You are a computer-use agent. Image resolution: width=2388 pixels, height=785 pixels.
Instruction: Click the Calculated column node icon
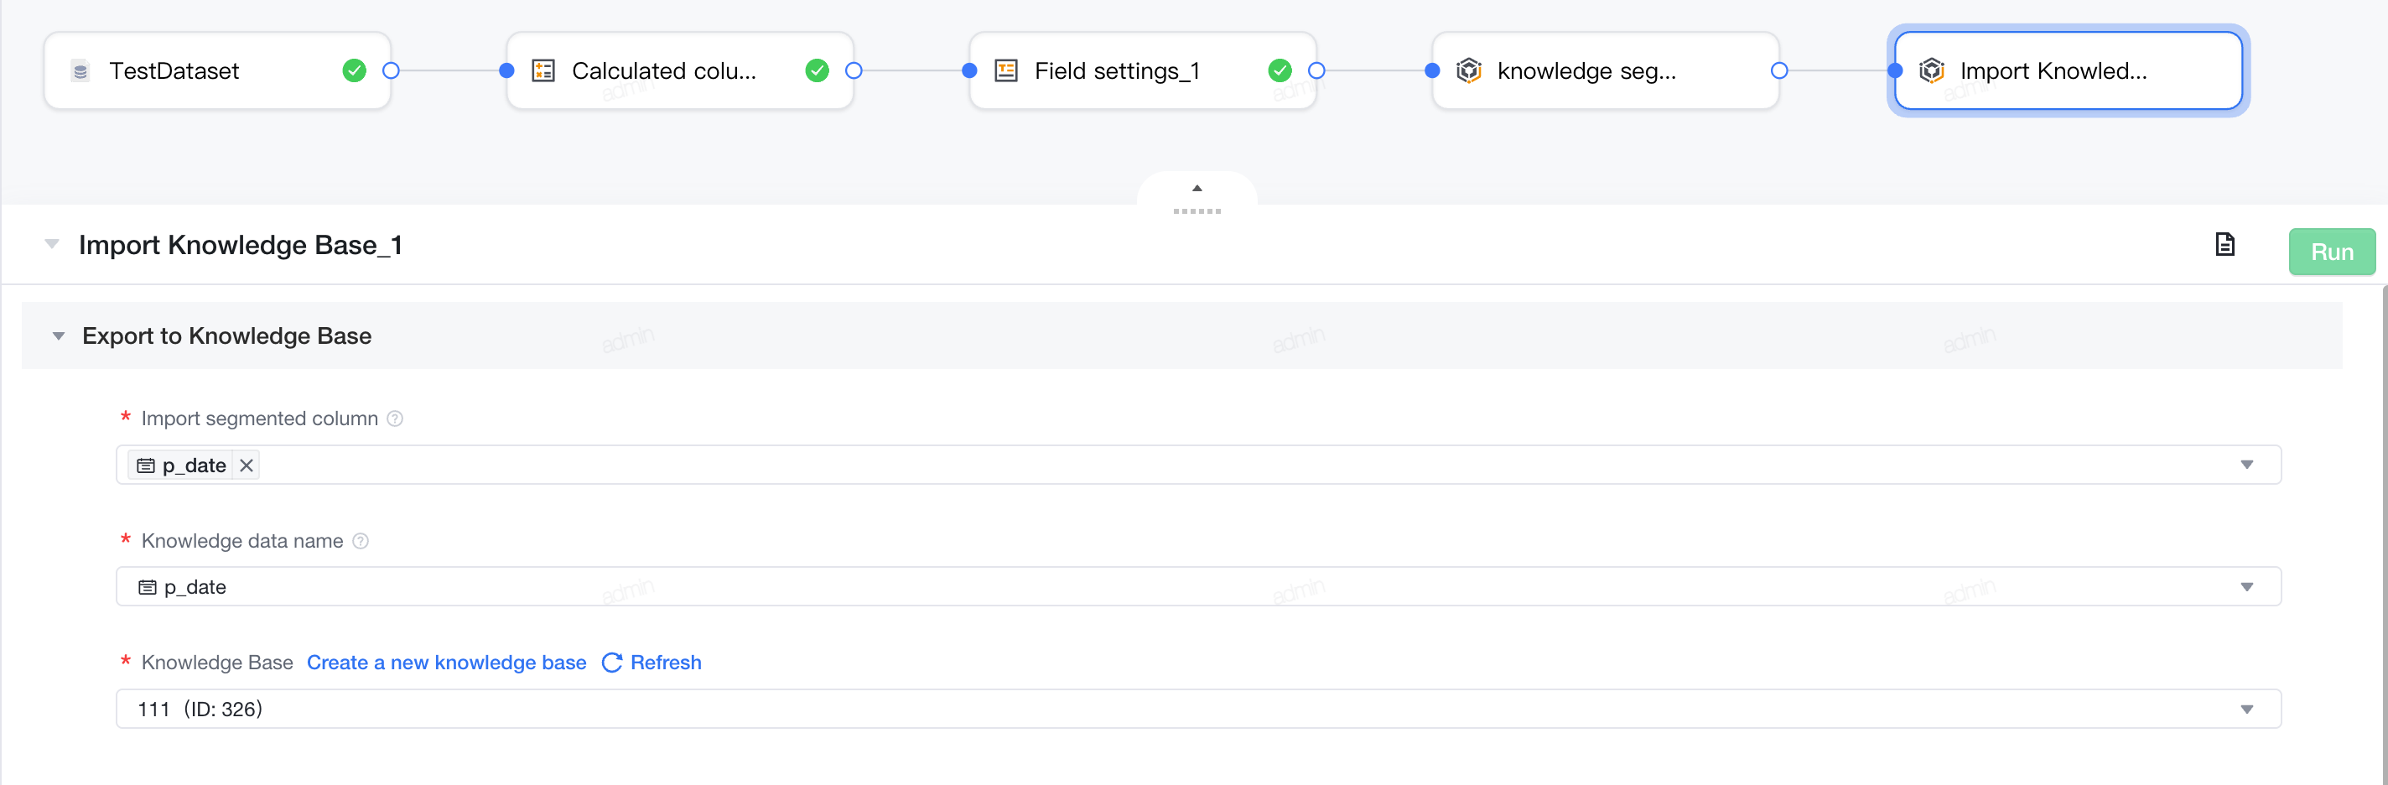tap(543, 70)
